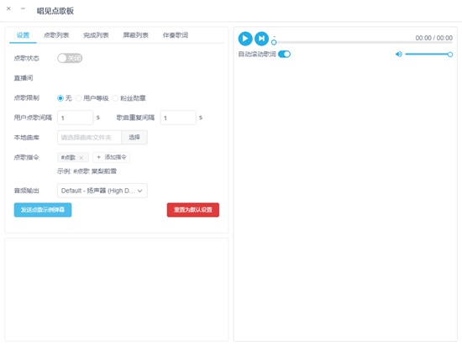462x346 pixels.
Task: Open 伴奏歌词 tab
Action: pyautogui.click(x=176, y=35)
